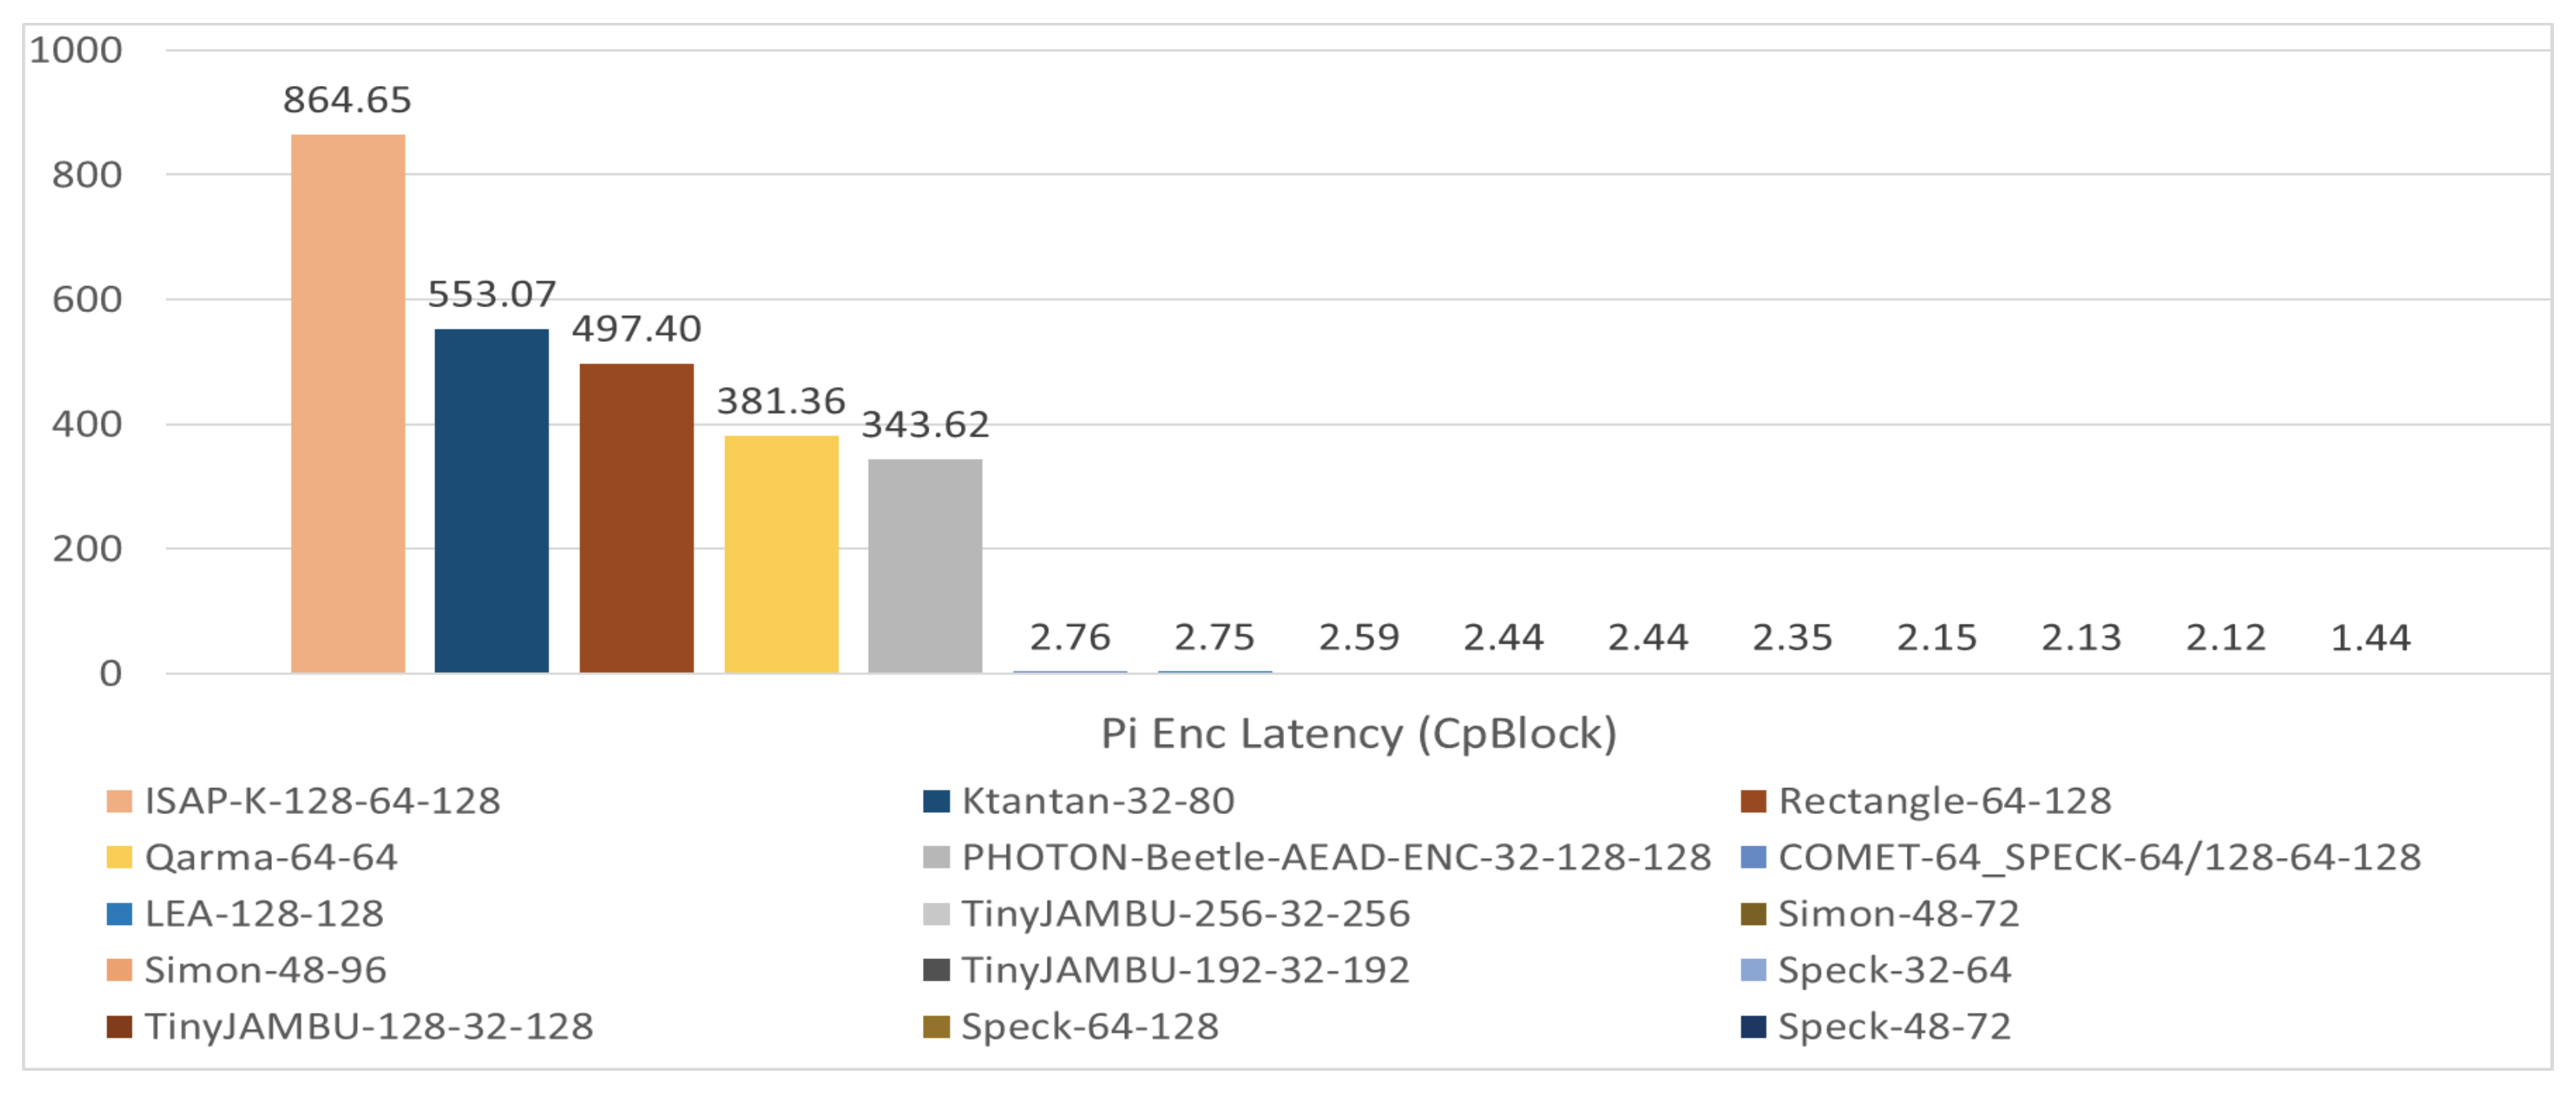Click the Pi Enc Latency (CpBlock) axis title
The width and height of the screenshot is (2576, 1096).
tap(1358, 734)
